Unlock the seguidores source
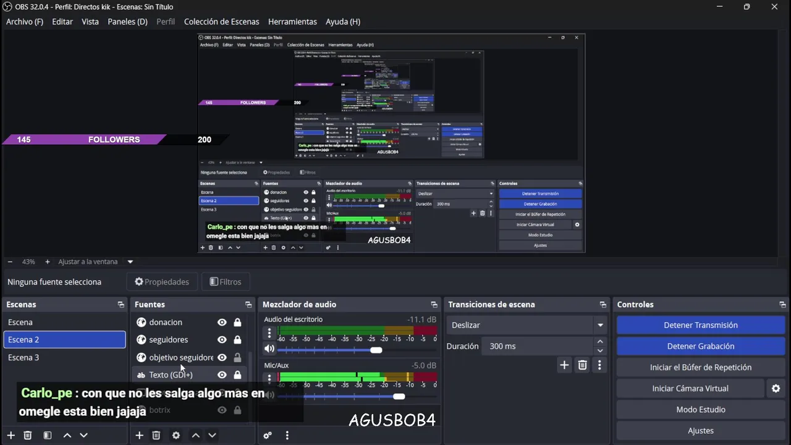 click(x=237, y=339)
